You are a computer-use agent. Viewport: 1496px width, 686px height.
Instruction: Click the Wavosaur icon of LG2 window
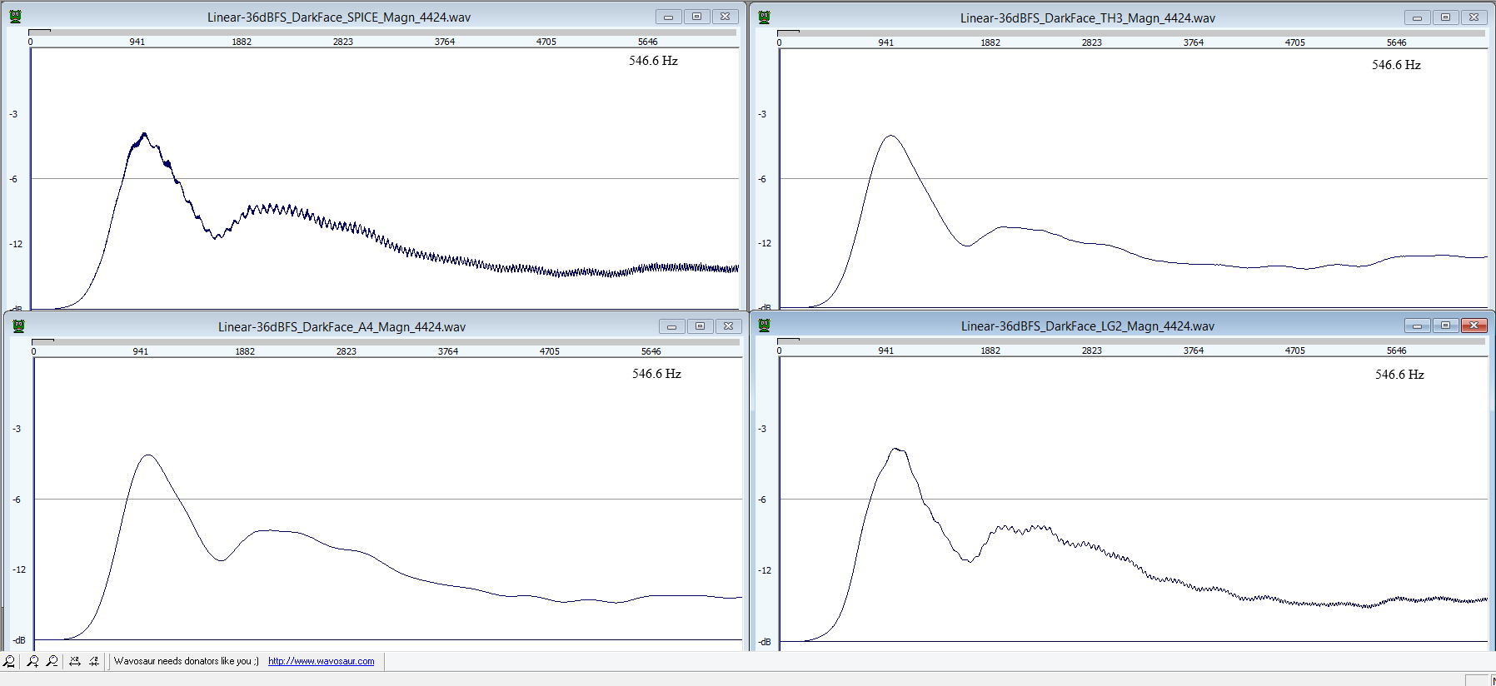pos(765,326)
